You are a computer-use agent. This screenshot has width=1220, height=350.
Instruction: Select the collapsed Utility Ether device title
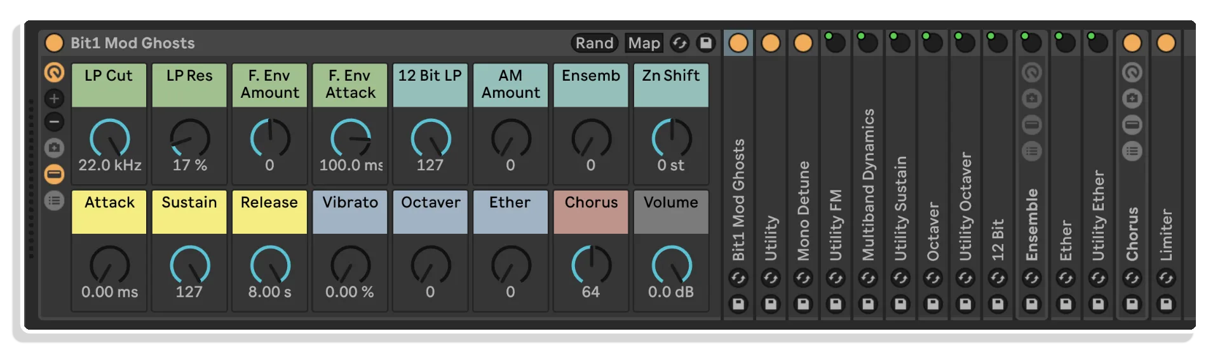point(1098,215)
